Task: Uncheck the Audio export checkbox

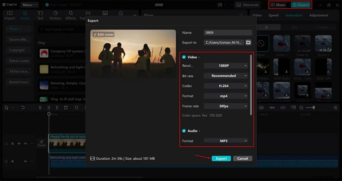Action: (184, 131)
